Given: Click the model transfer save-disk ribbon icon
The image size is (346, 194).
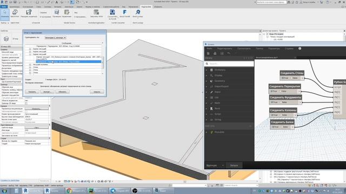Looking at the screenshot, I should [x=29, y=12].
